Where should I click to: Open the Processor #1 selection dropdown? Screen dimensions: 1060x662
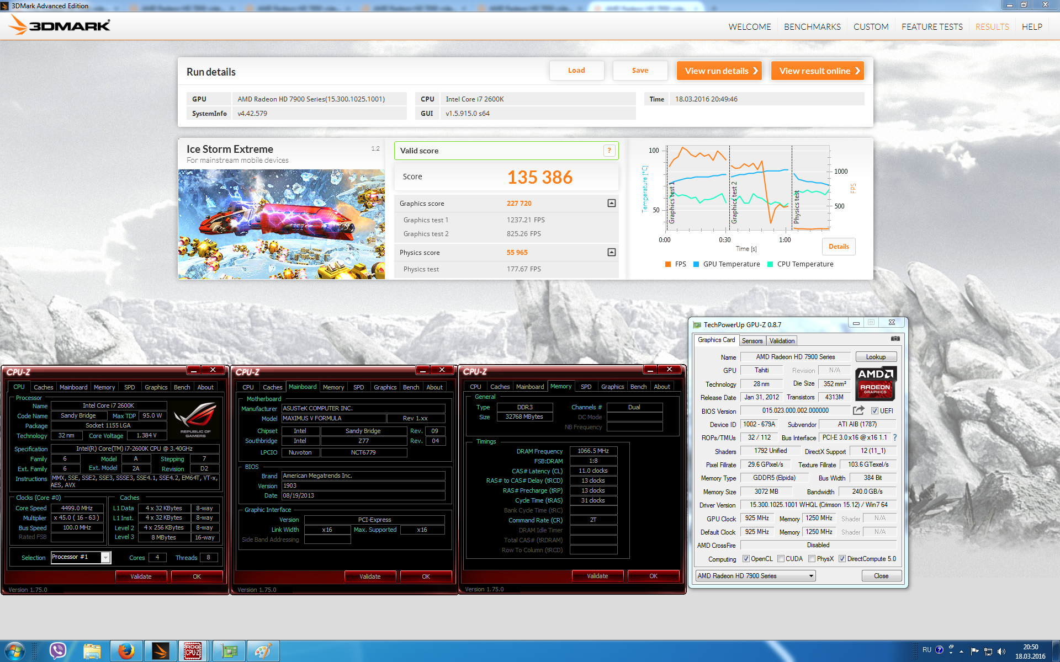click(x=81, y=557)
